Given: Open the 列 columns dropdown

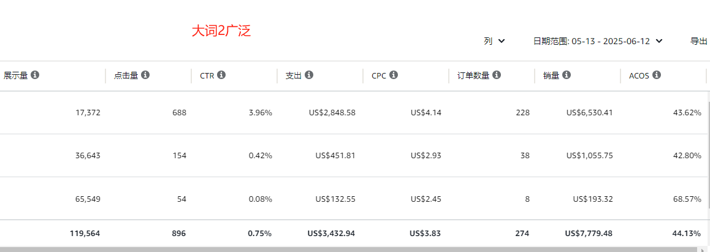Looking at the screenshot, I should 494,41.
